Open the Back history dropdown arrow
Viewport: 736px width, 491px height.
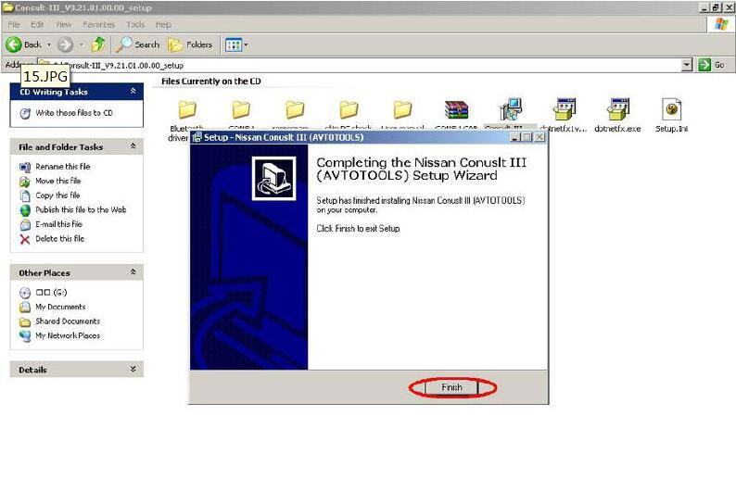click(49, 45)
